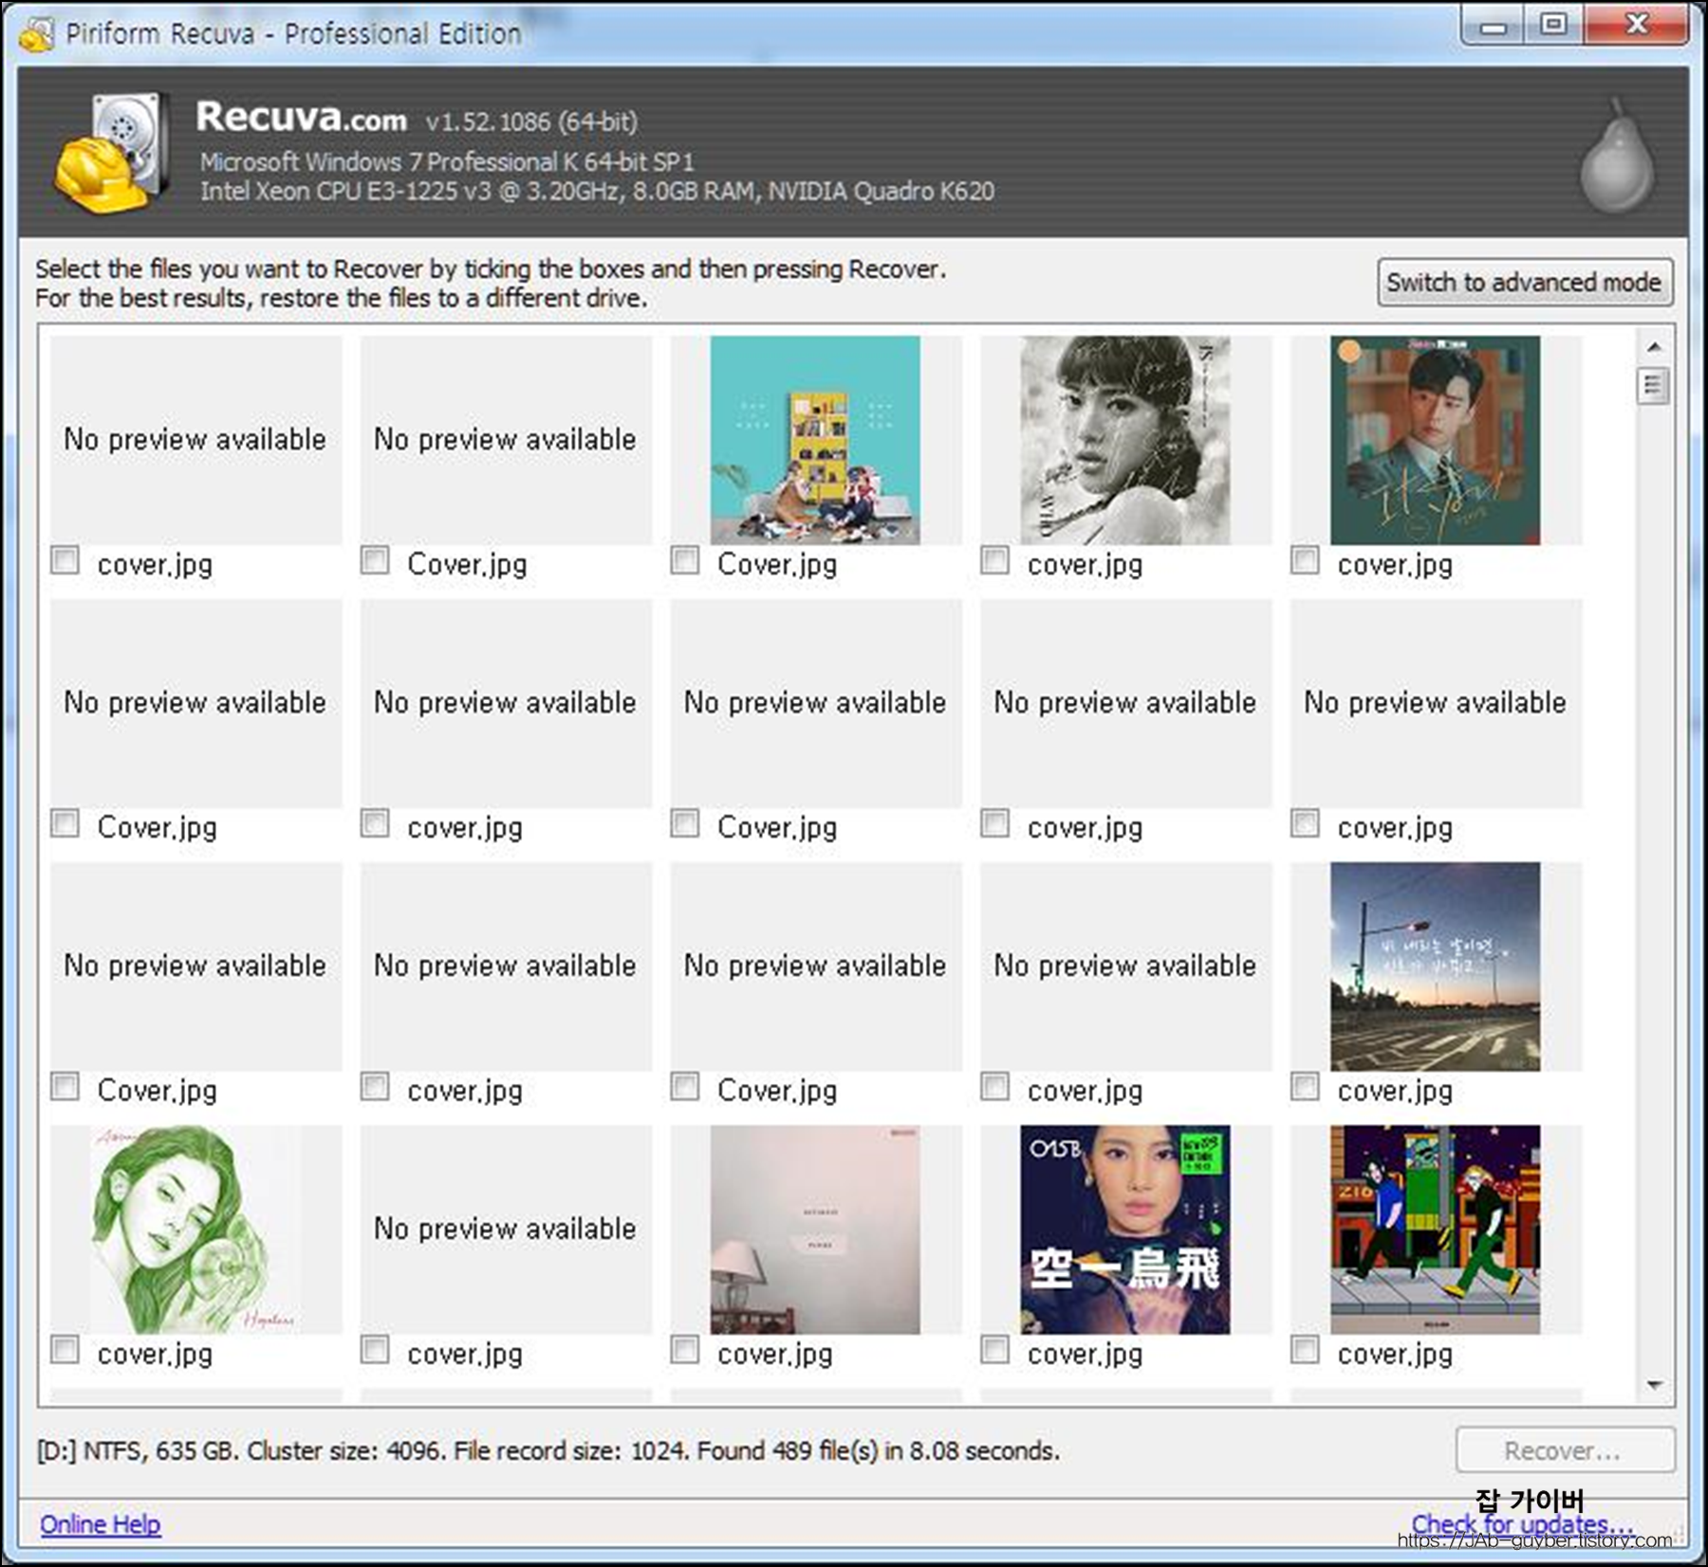The width and height of the screenshot is (1708, 1567).
Task: Click Intel Xeon CPU system info text
Action: [x=597, y=192]
